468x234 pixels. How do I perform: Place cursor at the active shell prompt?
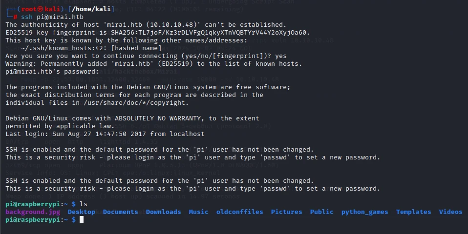pos(82,220)
